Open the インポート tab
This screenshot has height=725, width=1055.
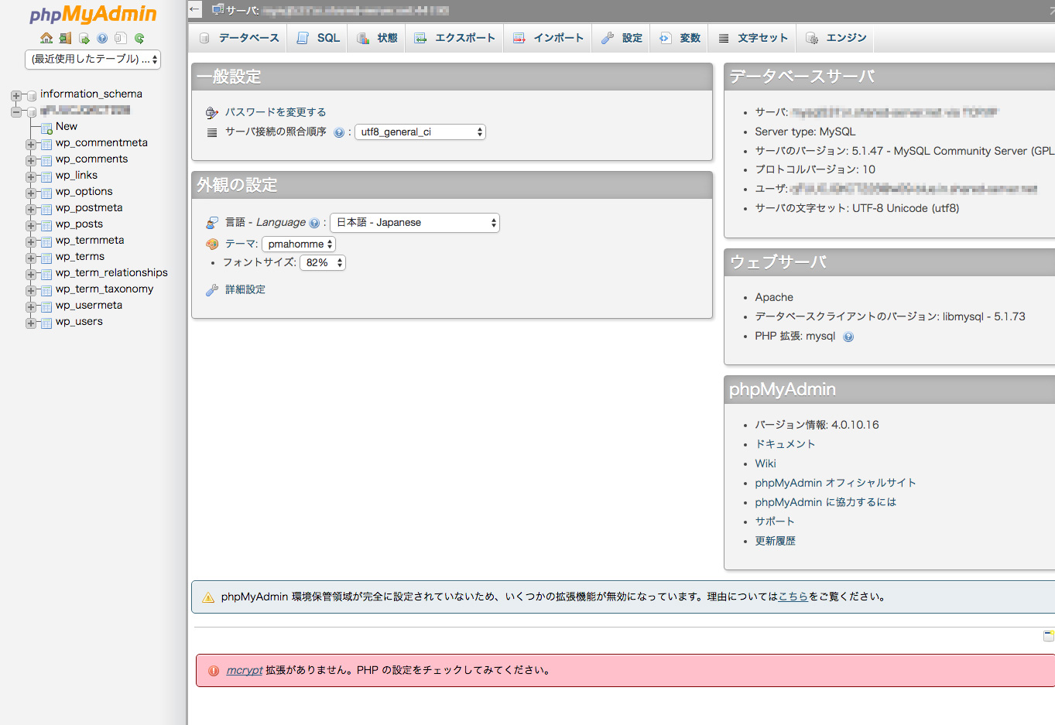click(x=548, y=38)
